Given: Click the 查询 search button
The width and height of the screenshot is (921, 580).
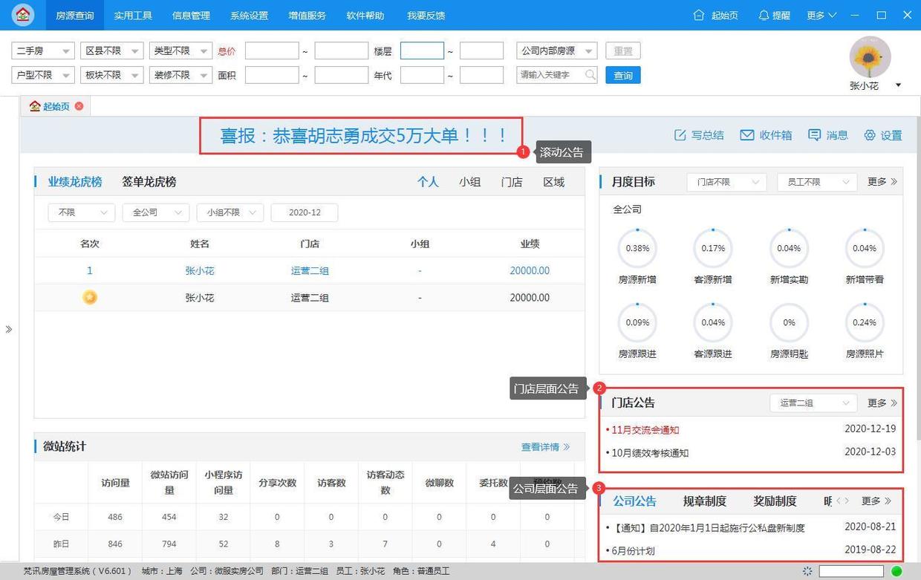Looking at the screenshot, I should point(622,74).
